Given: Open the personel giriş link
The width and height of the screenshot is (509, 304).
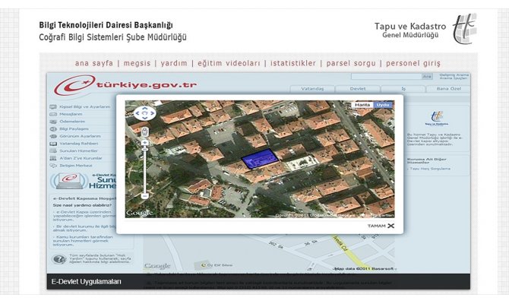Looking at the screenshot, I should (x=413, y=63).
